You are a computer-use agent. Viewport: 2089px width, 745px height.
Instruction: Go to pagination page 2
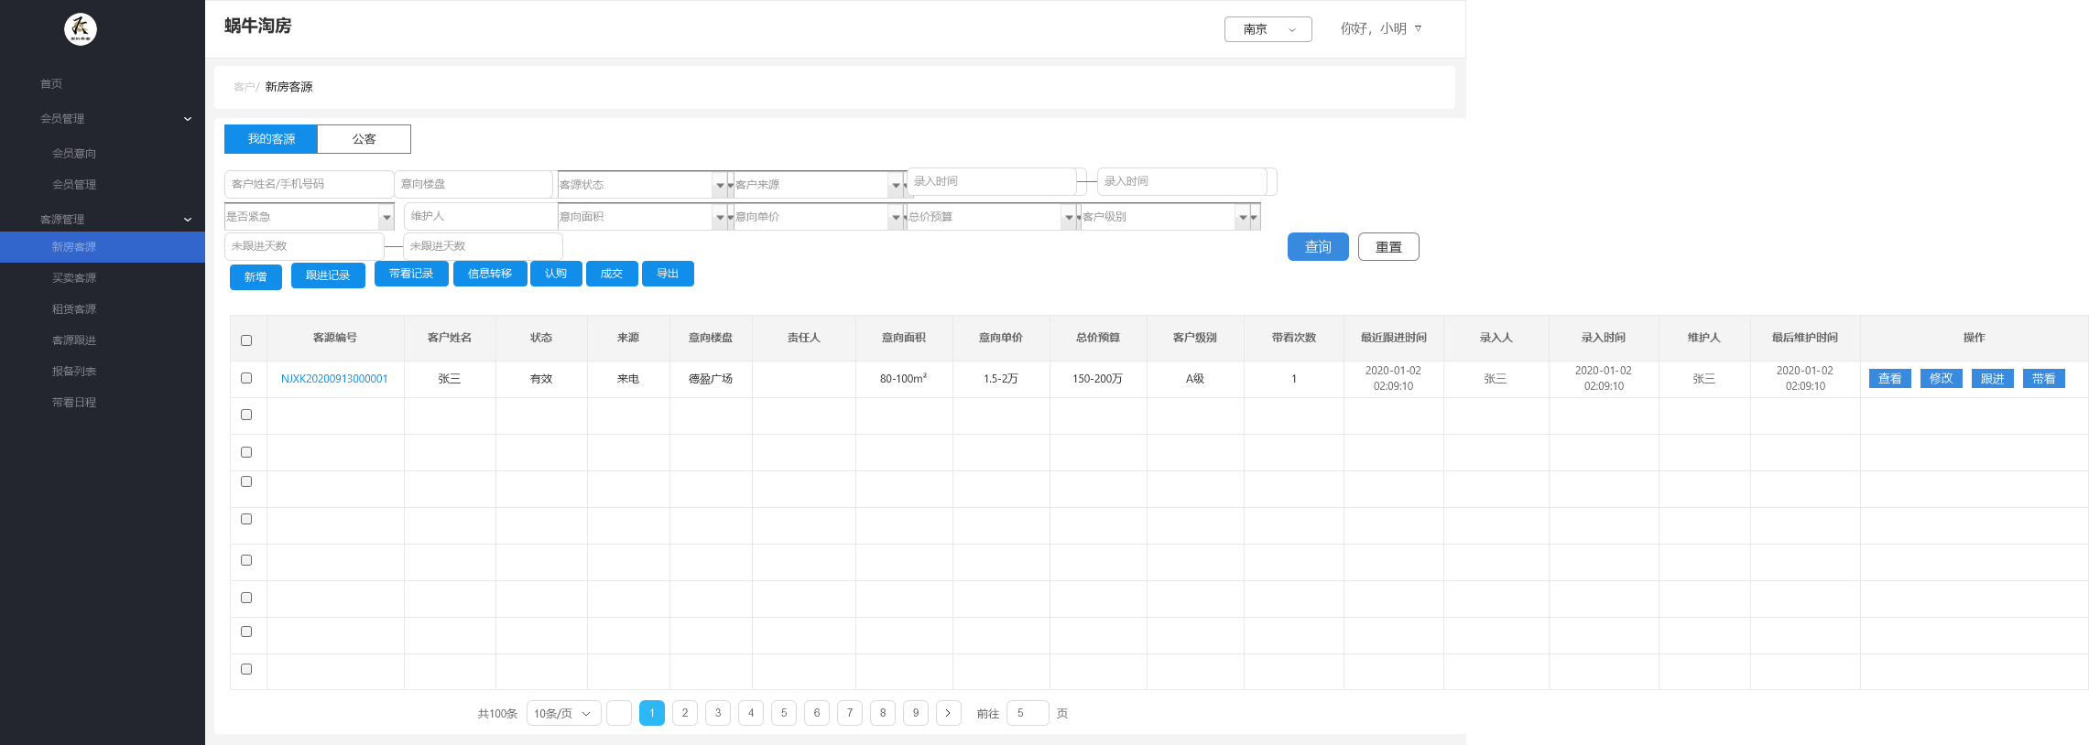click(x=685, y=713)
